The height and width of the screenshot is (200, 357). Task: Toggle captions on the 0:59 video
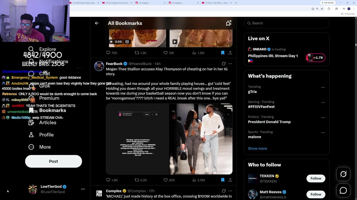tap(127, 42)
